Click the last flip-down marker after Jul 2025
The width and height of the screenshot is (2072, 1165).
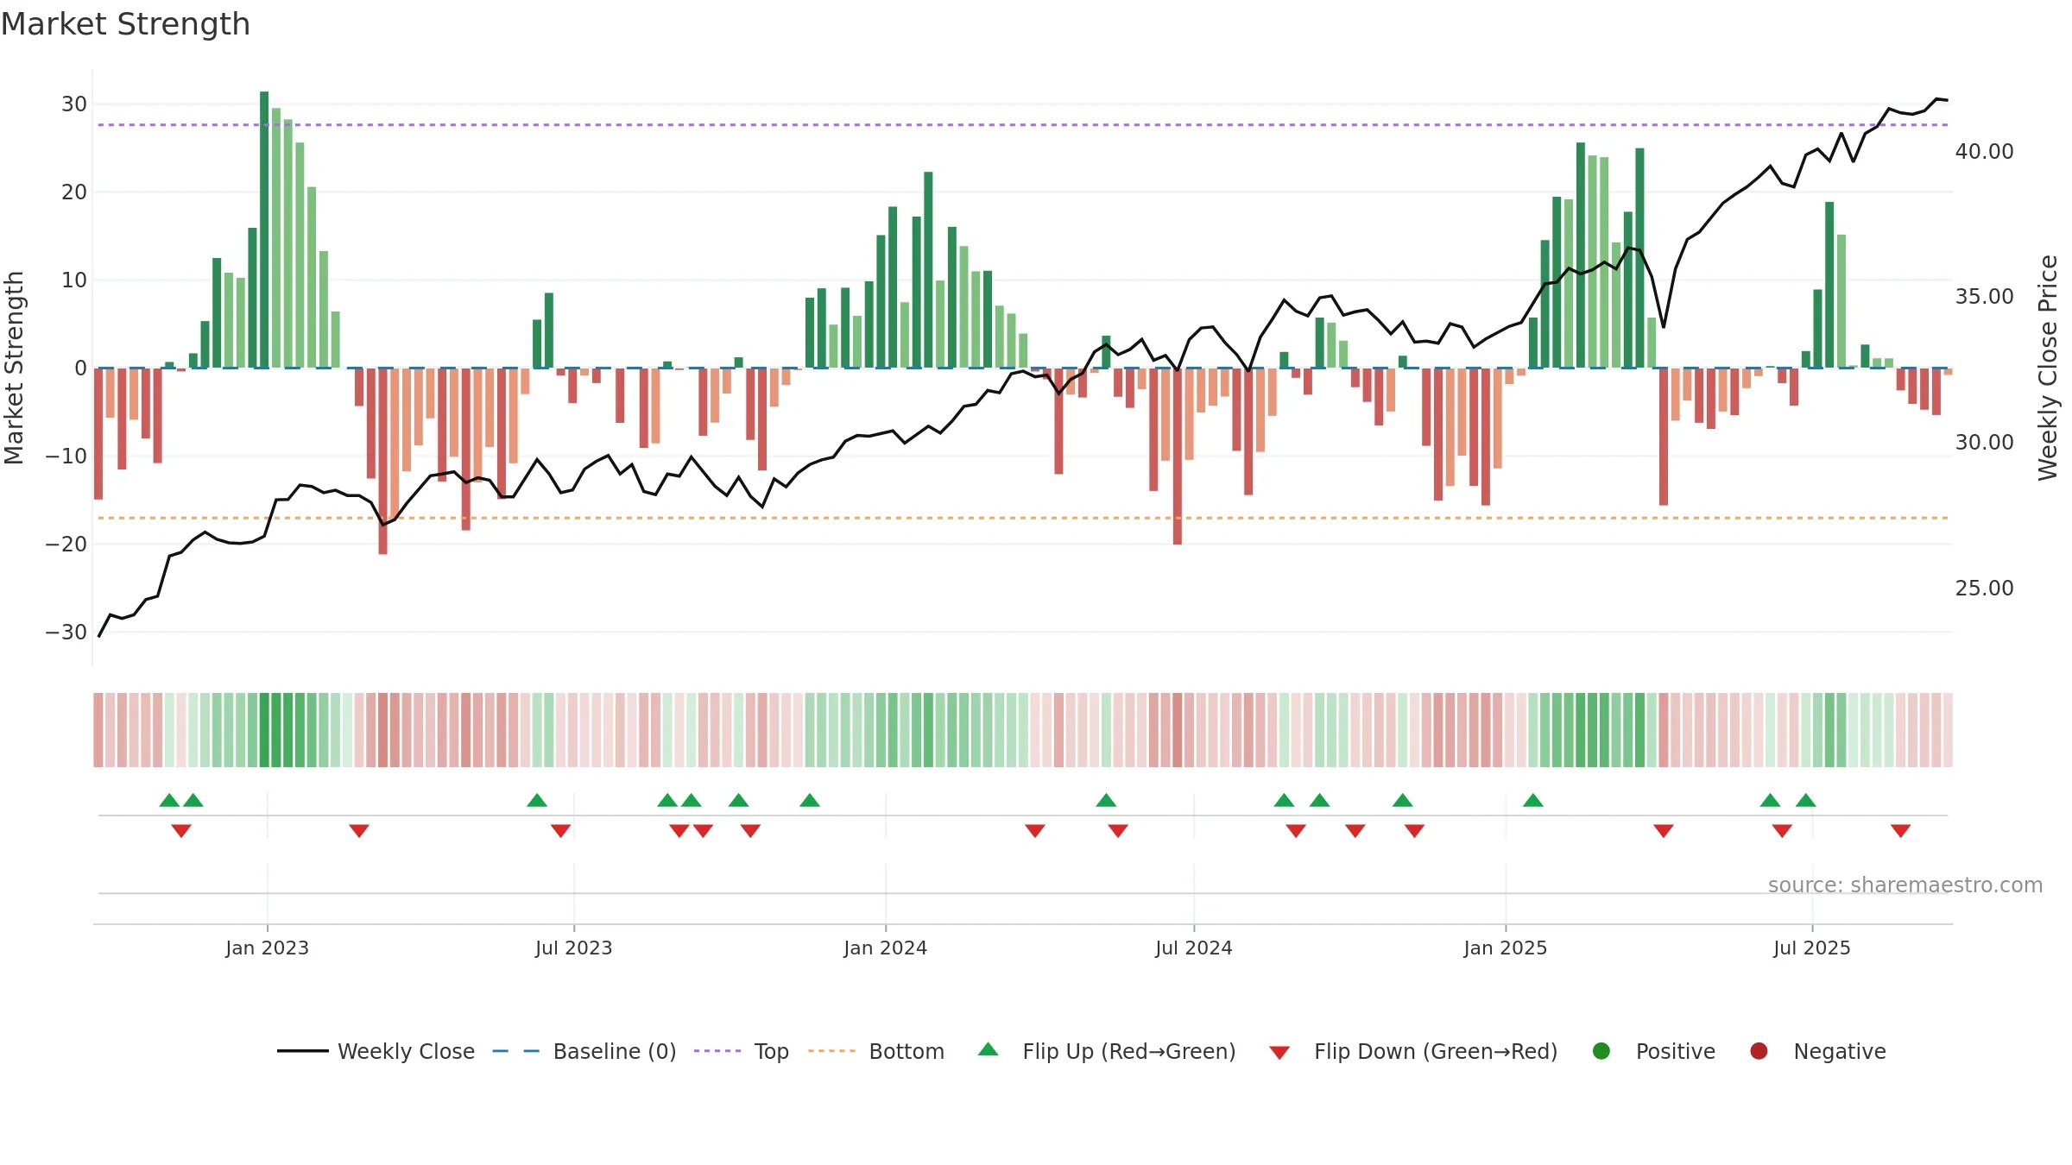[1900, 830]
